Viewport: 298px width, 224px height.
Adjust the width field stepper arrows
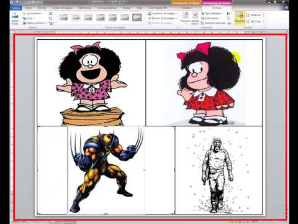click(264, 21)
